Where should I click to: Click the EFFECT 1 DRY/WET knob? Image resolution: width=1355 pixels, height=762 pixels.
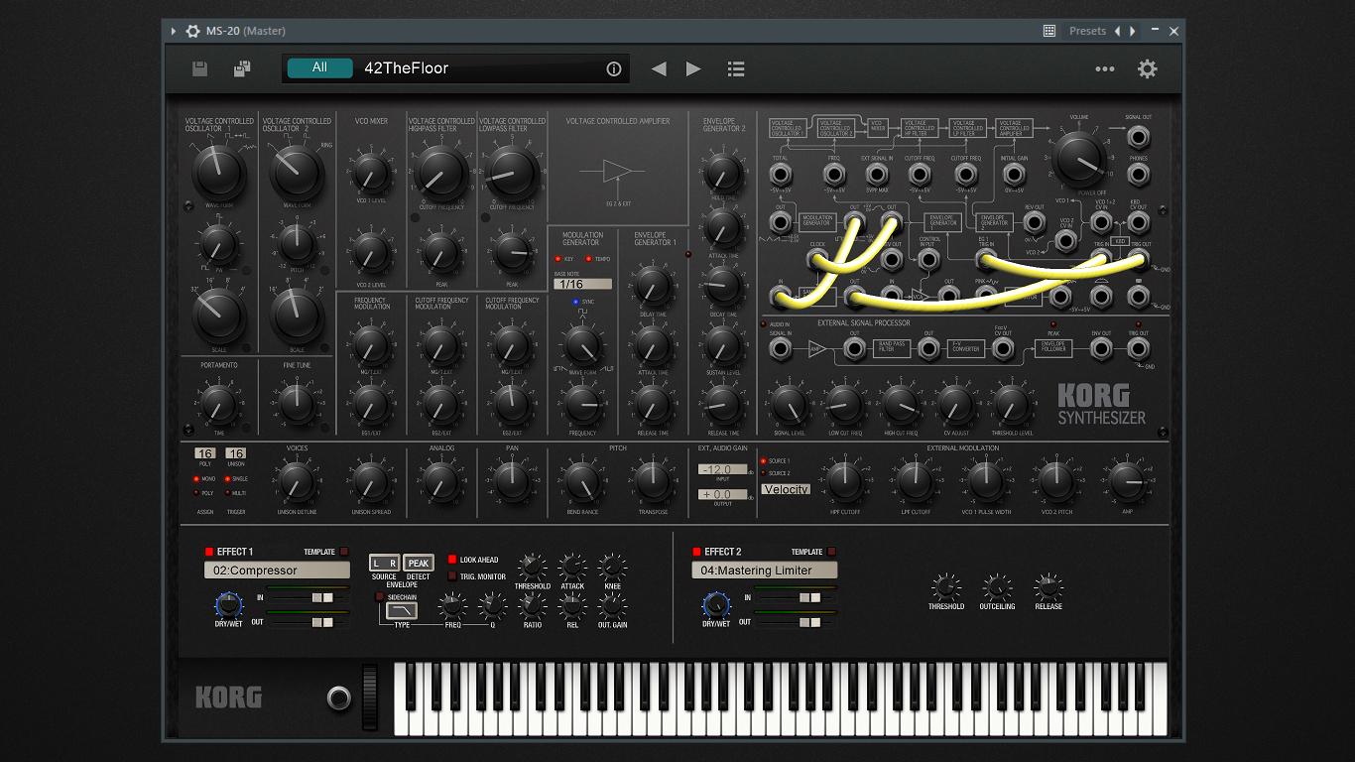click(228, 605)
